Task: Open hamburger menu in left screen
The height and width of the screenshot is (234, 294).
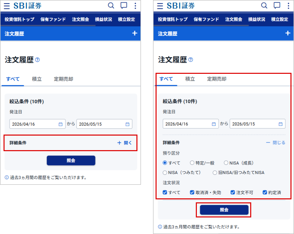Action: (7, 6)
